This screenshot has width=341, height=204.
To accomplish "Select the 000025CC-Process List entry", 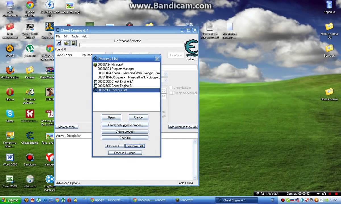I will (126, 90).
